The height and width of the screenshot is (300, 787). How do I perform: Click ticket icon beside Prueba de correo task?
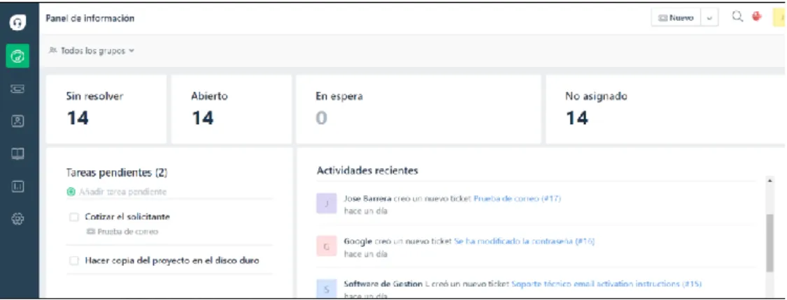(x=90, y=232)
